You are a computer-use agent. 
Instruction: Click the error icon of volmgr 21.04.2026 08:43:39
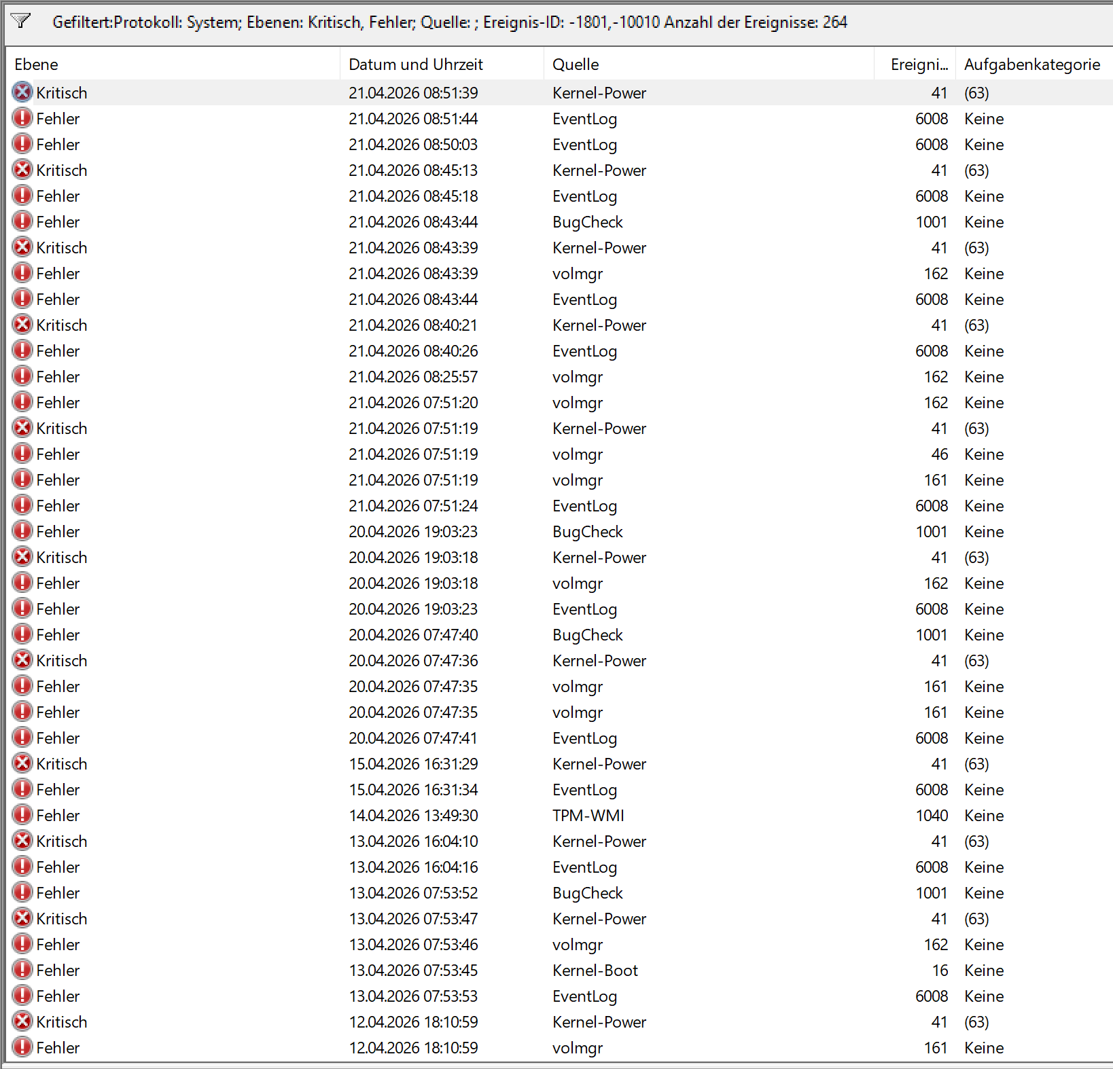point(22,272)
